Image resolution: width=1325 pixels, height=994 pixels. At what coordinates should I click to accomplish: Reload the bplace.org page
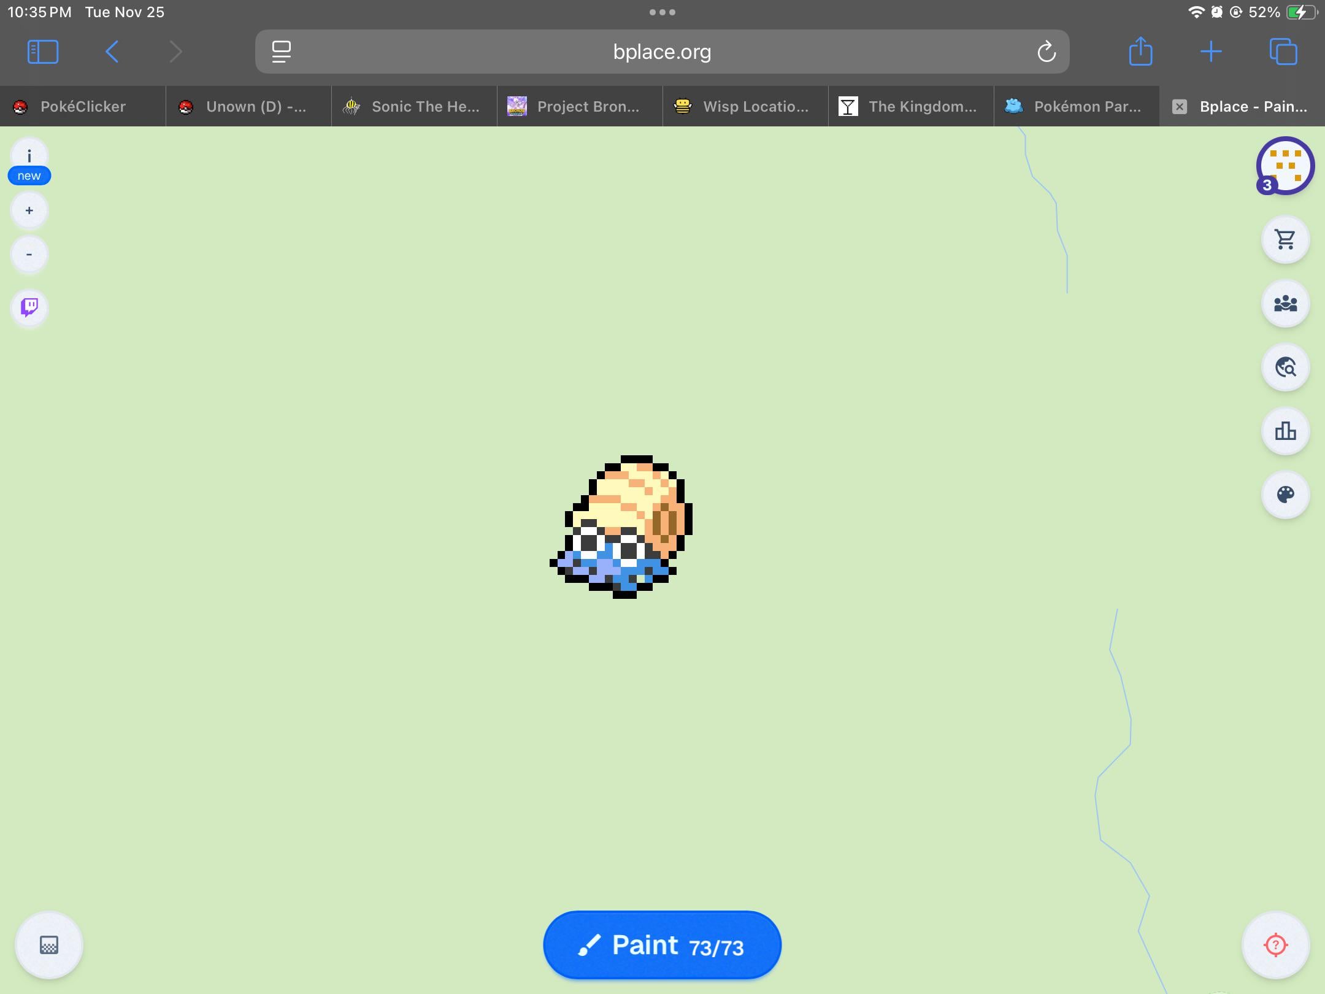coord(1047,52)
